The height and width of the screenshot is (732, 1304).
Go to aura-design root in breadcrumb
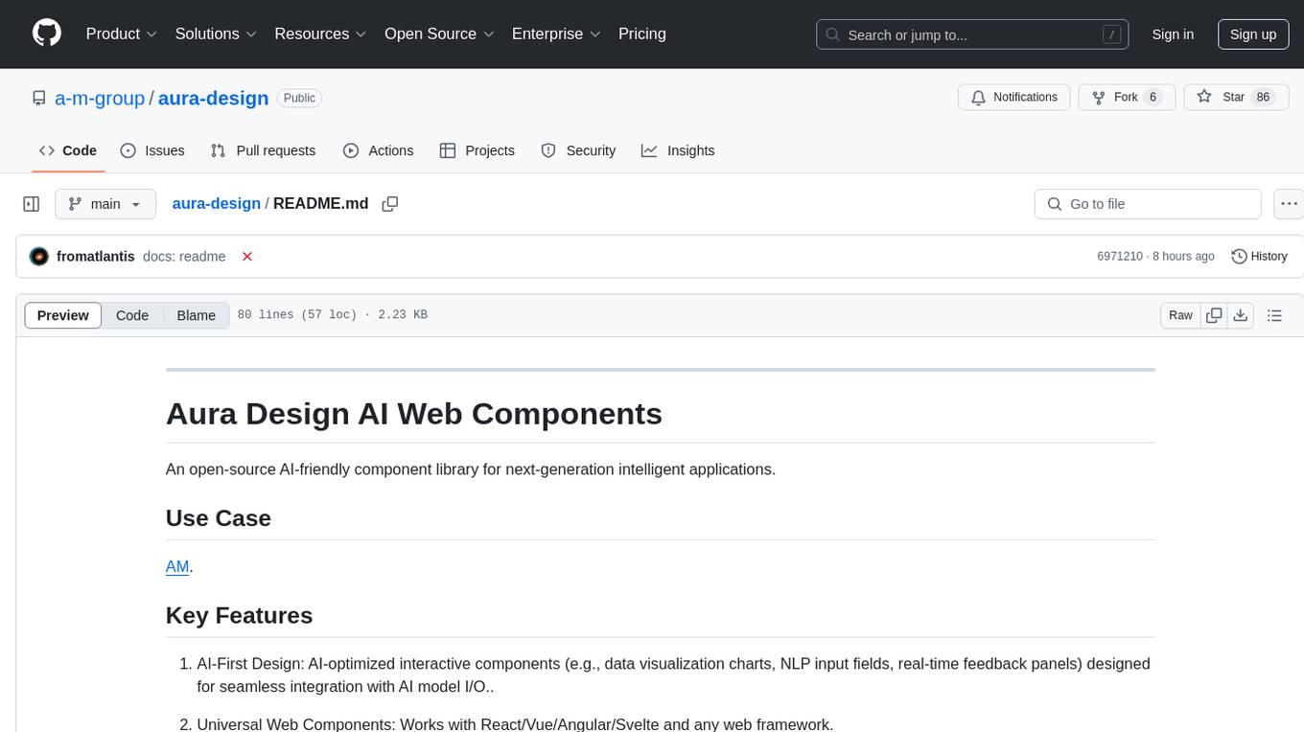tap(216, 204)
